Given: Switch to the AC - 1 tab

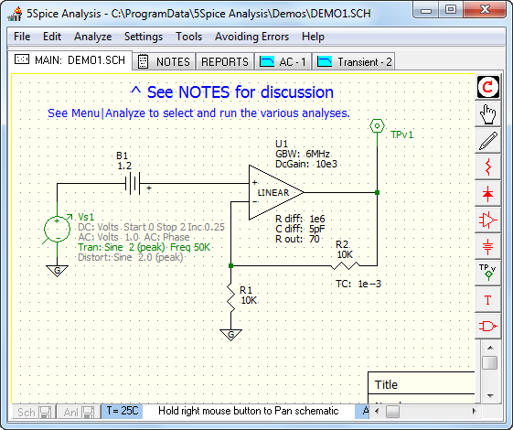Looking at the screenshot, I should tap(283, 61).
